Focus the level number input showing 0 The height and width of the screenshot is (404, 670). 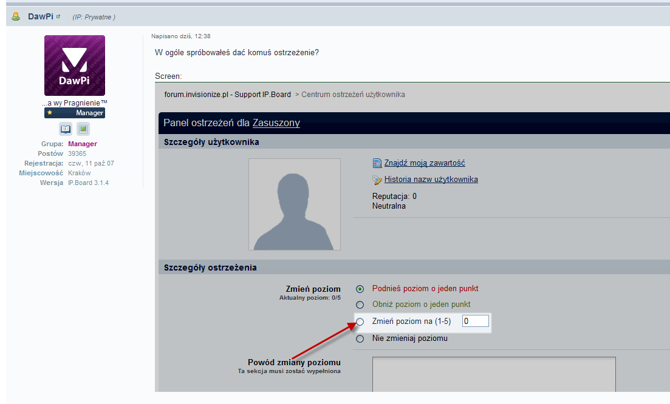click(475, 322)
